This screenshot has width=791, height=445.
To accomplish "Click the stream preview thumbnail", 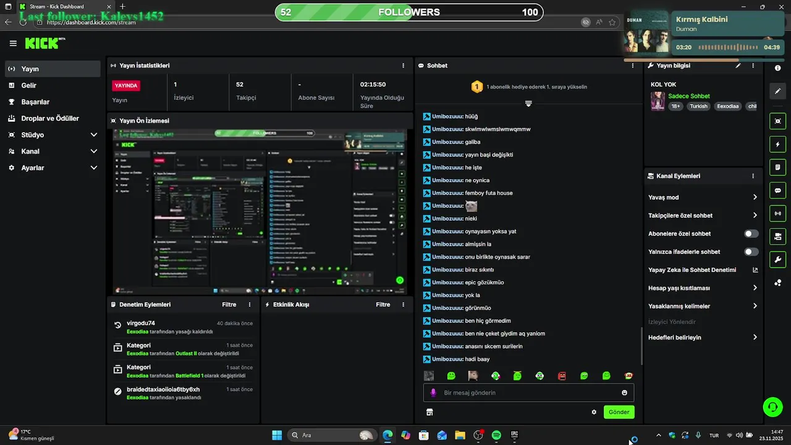I will click(260, 211).
